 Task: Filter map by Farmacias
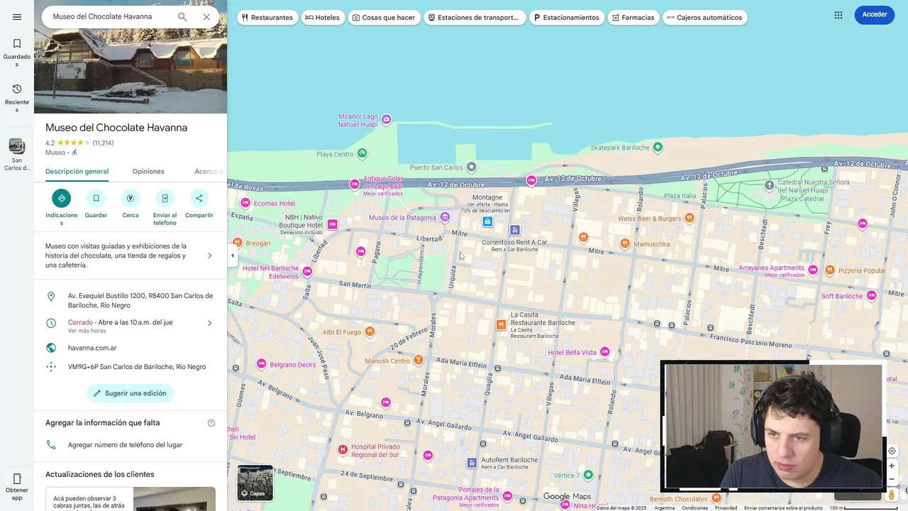(633, 17)
